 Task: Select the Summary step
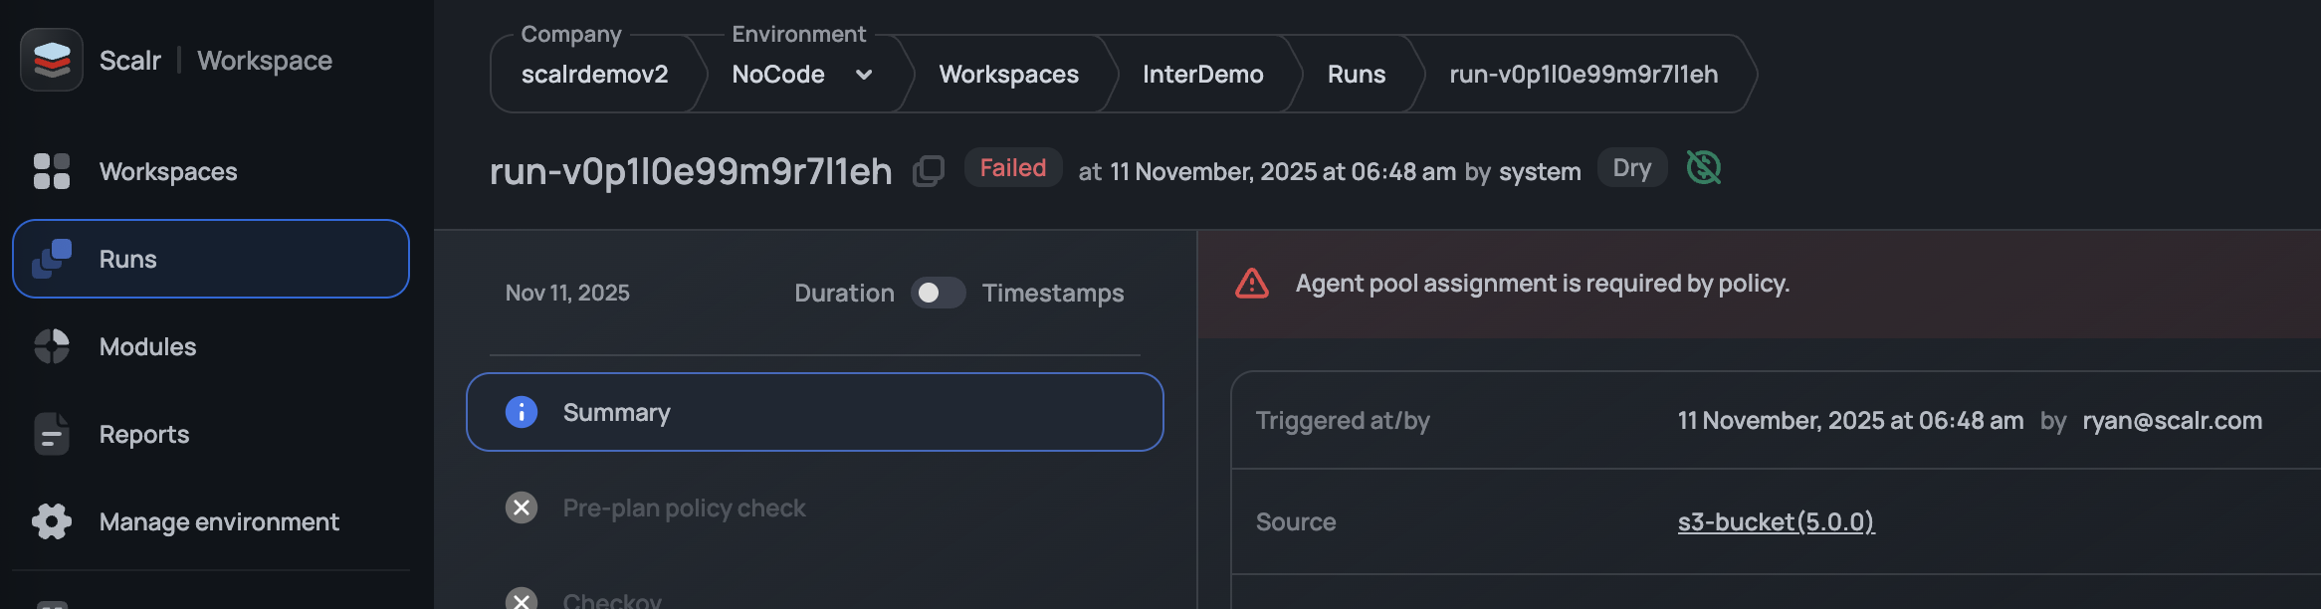coord(815,412)
